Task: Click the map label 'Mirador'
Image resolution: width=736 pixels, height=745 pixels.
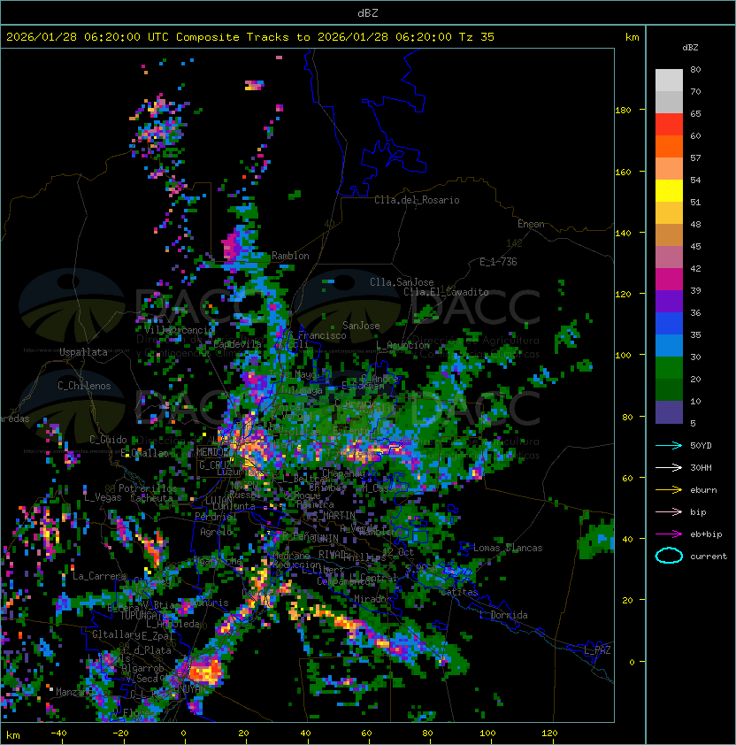Action: [x=373, y=599]
